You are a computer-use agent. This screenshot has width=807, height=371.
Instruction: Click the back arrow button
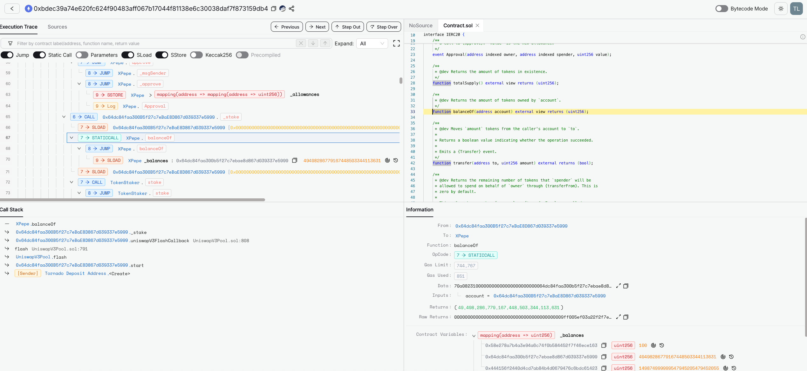[x=12, y=9]
